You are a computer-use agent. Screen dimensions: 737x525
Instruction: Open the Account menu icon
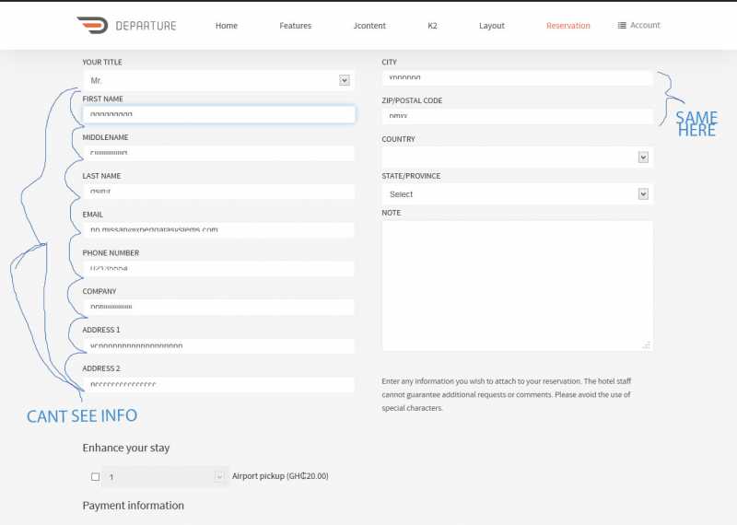click(622, 25)
